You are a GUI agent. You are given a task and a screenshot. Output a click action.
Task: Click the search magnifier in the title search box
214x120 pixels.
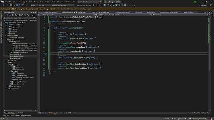tap(101, 2)
